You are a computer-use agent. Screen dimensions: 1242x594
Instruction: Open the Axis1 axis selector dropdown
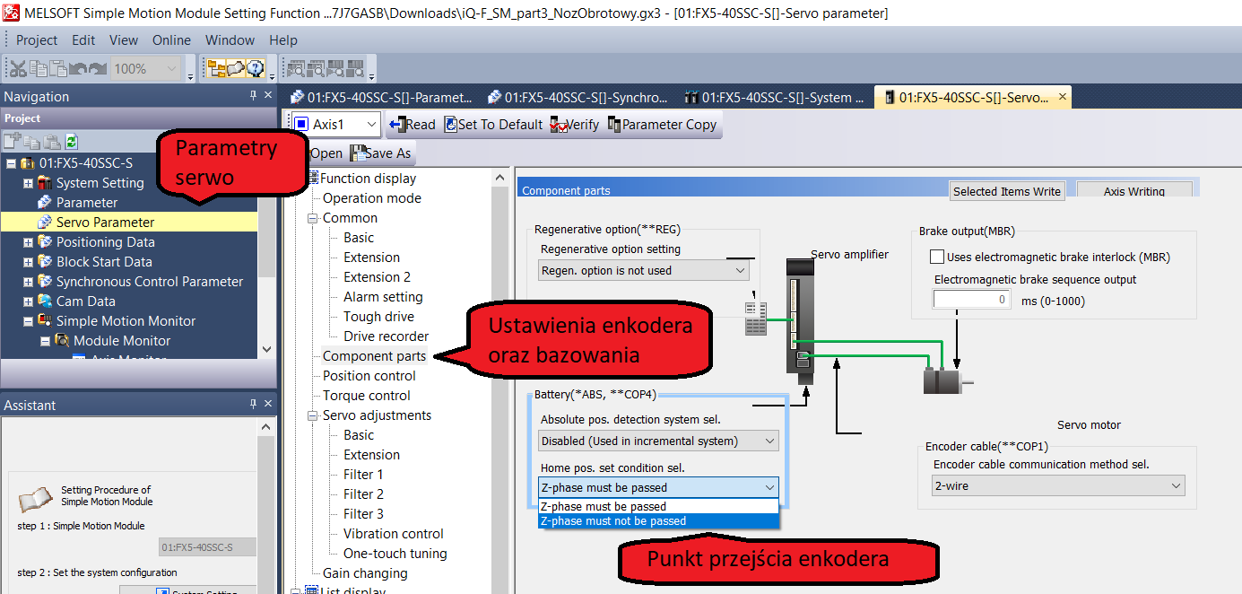(371, 124)
